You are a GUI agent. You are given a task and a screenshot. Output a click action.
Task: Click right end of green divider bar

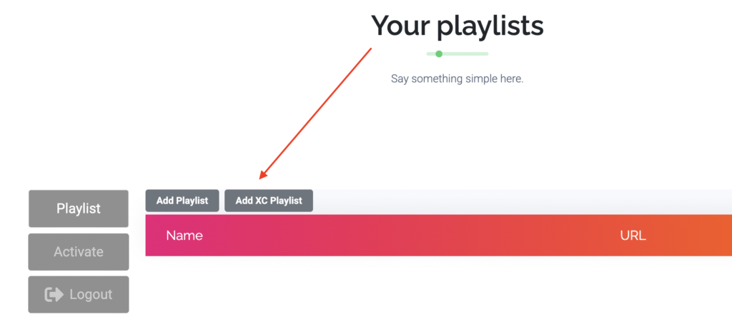click(485, 54)
